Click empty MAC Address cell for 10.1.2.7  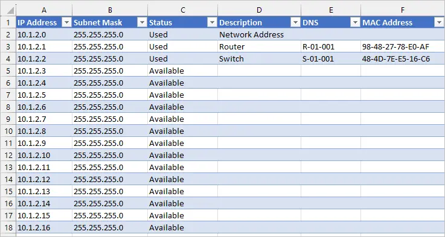(403, 119)
